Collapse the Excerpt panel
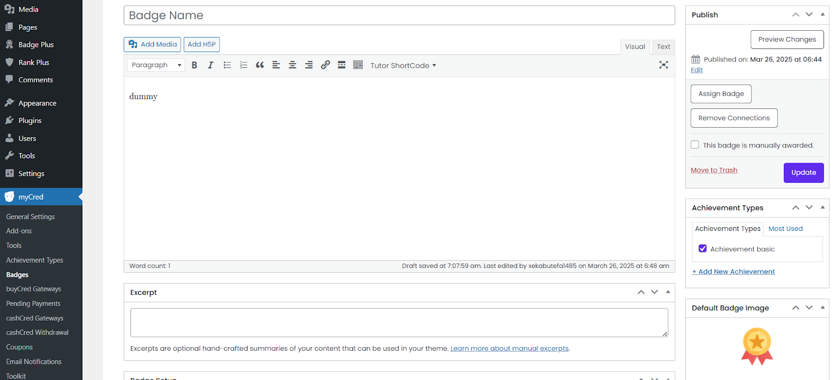 [x=668, y=292]
